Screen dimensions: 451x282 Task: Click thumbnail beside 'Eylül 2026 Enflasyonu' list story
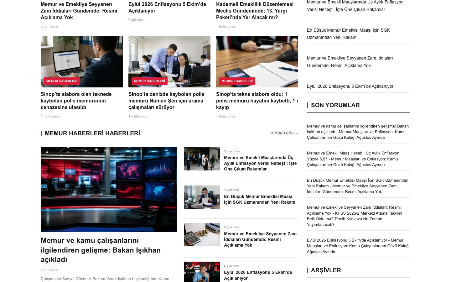pos(202,272)
